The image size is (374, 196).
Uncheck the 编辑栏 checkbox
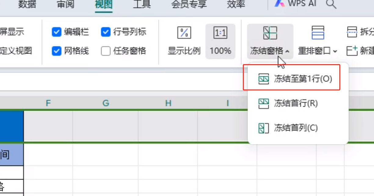(x=57, y=32)
